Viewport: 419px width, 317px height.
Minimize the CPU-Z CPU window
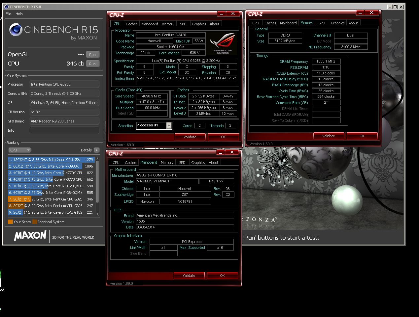coord(222,13)
